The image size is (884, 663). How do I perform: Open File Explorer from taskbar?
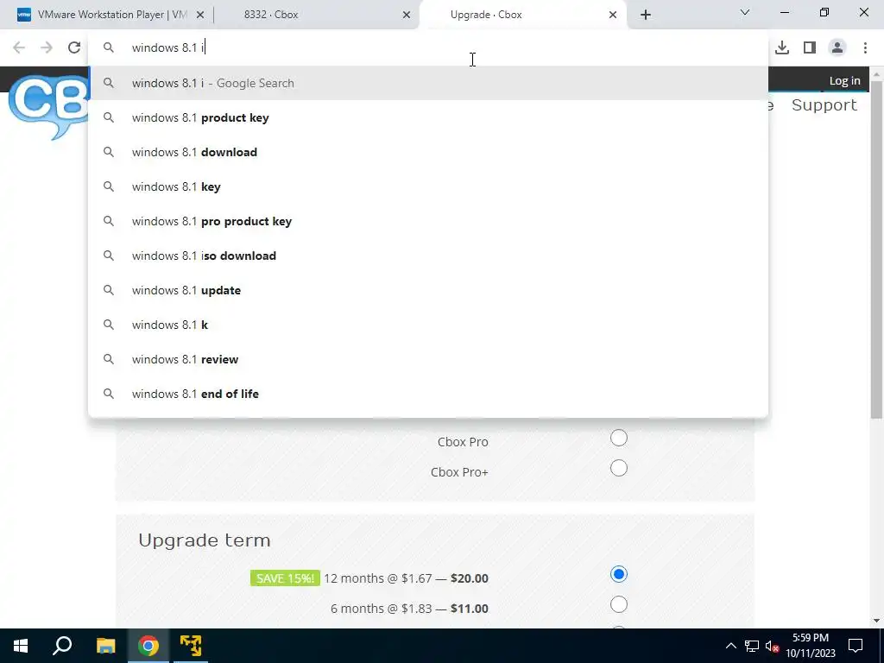(105, 646)
